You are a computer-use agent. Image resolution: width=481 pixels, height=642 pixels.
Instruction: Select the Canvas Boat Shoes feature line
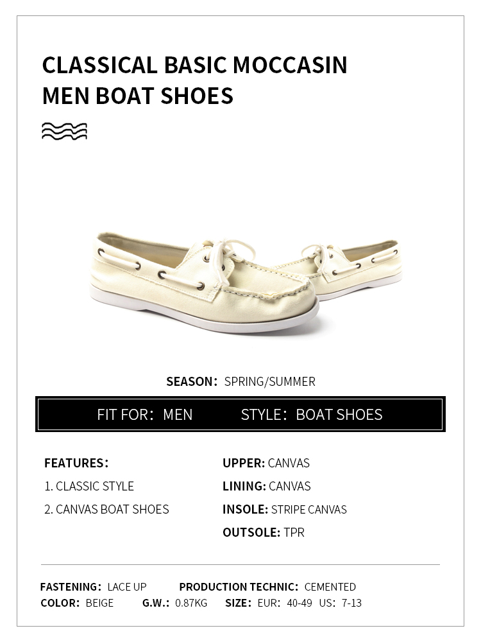pos(106,509)
